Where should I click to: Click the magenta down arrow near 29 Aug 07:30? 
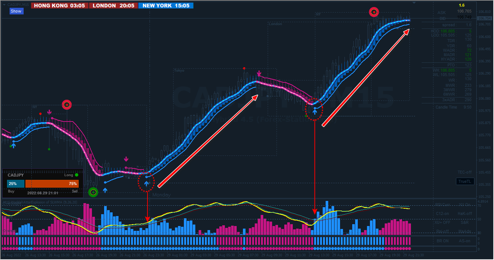[259, 74]
